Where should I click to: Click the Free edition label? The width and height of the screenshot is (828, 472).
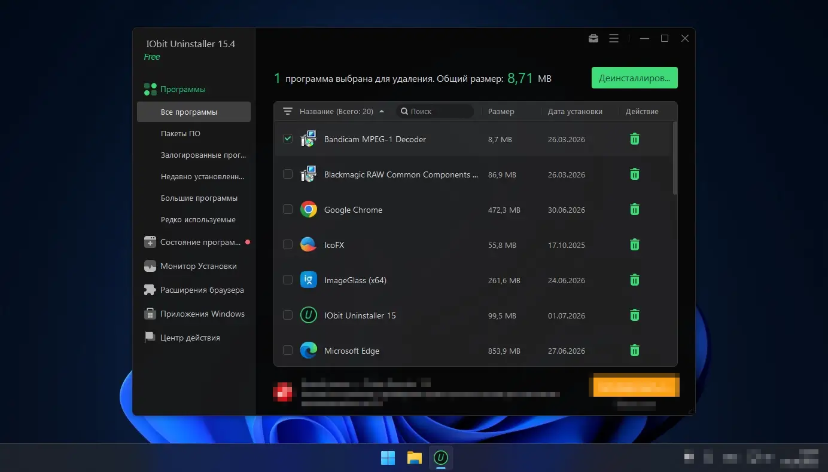[x=152, y=57]
